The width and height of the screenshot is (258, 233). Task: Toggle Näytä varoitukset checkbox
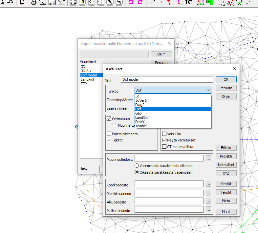164,140
